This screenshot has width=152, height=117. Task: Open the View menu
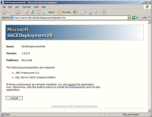click(17, 7)
